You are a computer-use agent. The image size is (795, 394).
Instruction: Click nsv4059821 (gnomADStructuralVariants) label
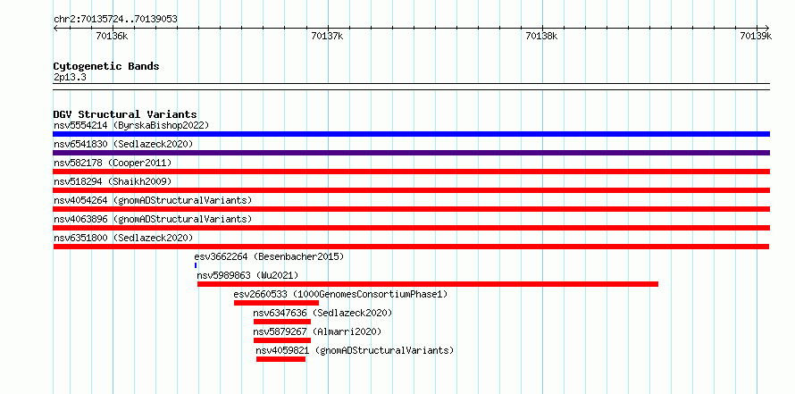click(355, 350)
